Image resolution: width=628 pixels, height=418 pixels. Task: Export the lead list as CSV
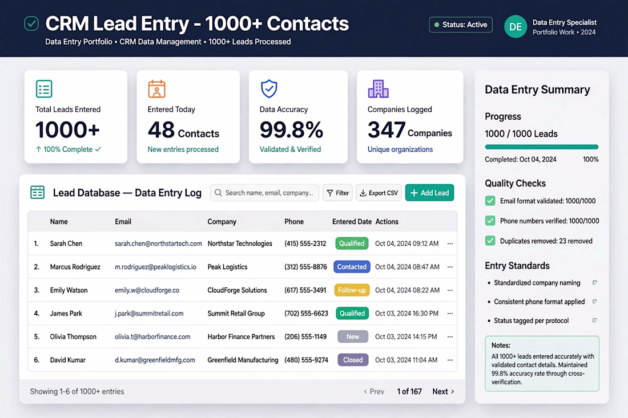pos(379,193)
